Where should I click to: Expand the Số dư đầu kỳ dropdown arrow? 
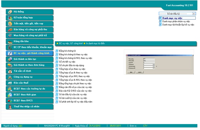click(194, 14)
